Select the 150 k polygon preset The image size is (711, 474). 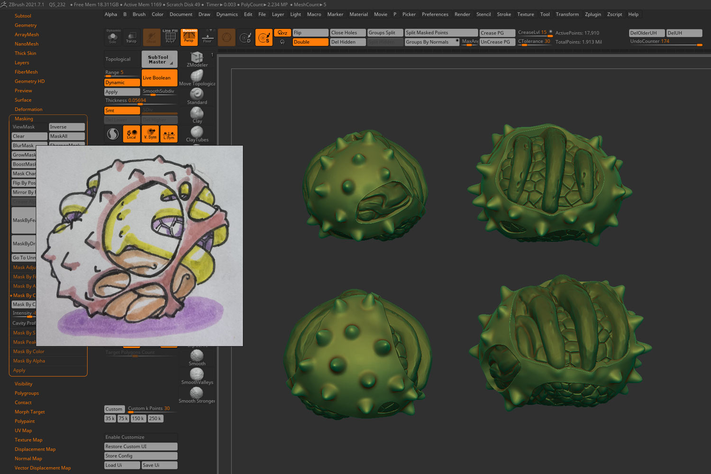(138, 419)
